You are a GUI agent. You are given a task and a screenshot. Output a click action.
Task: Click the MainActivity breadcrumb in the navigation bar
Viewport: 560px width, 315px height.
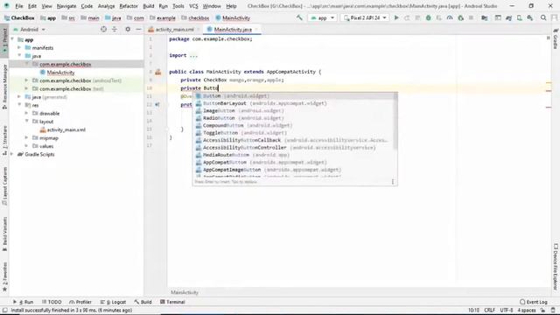coord(233,17)
